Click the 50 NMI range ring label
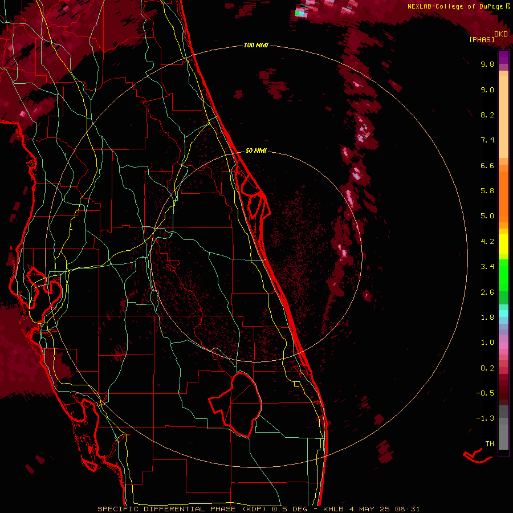This screenshot has height=513, width=513. pyautogui.click(x=256, y=150)
